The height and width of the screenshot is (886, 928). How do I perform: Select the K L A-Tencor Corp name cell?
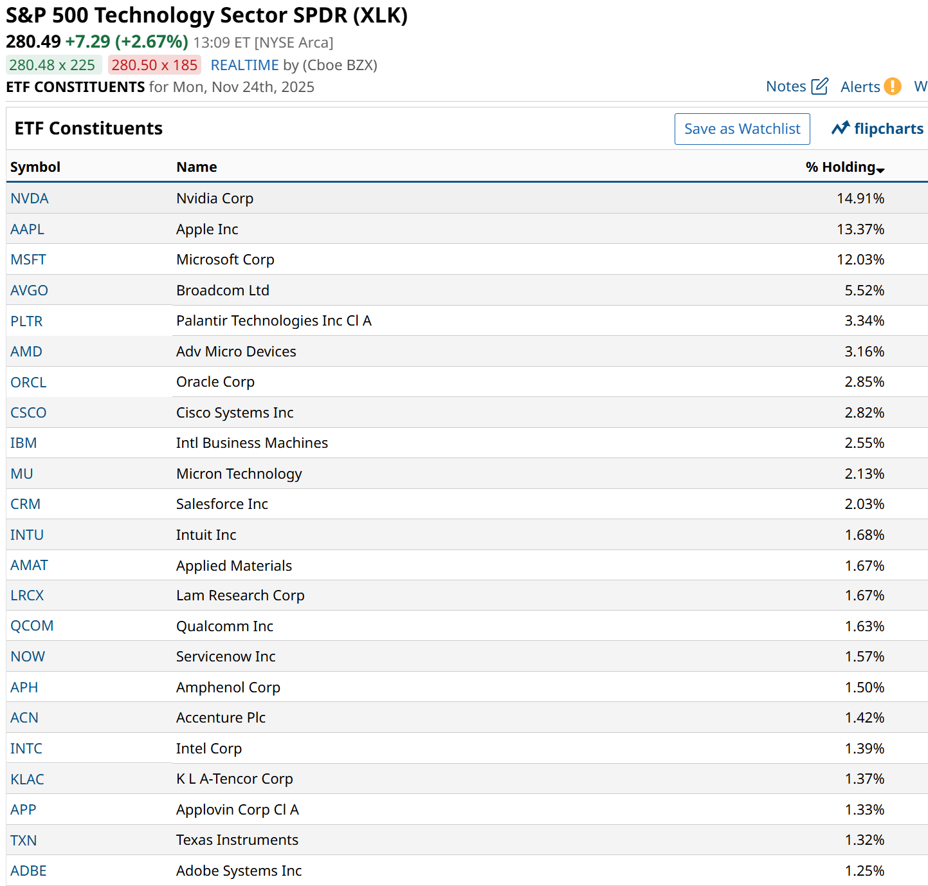(x=235, y=779)
